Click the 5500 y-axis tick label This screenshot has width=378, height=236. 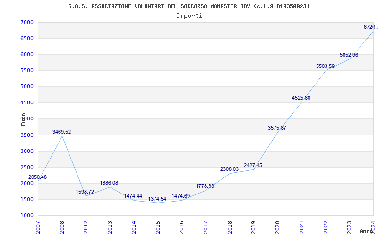[x=27, y=70]
